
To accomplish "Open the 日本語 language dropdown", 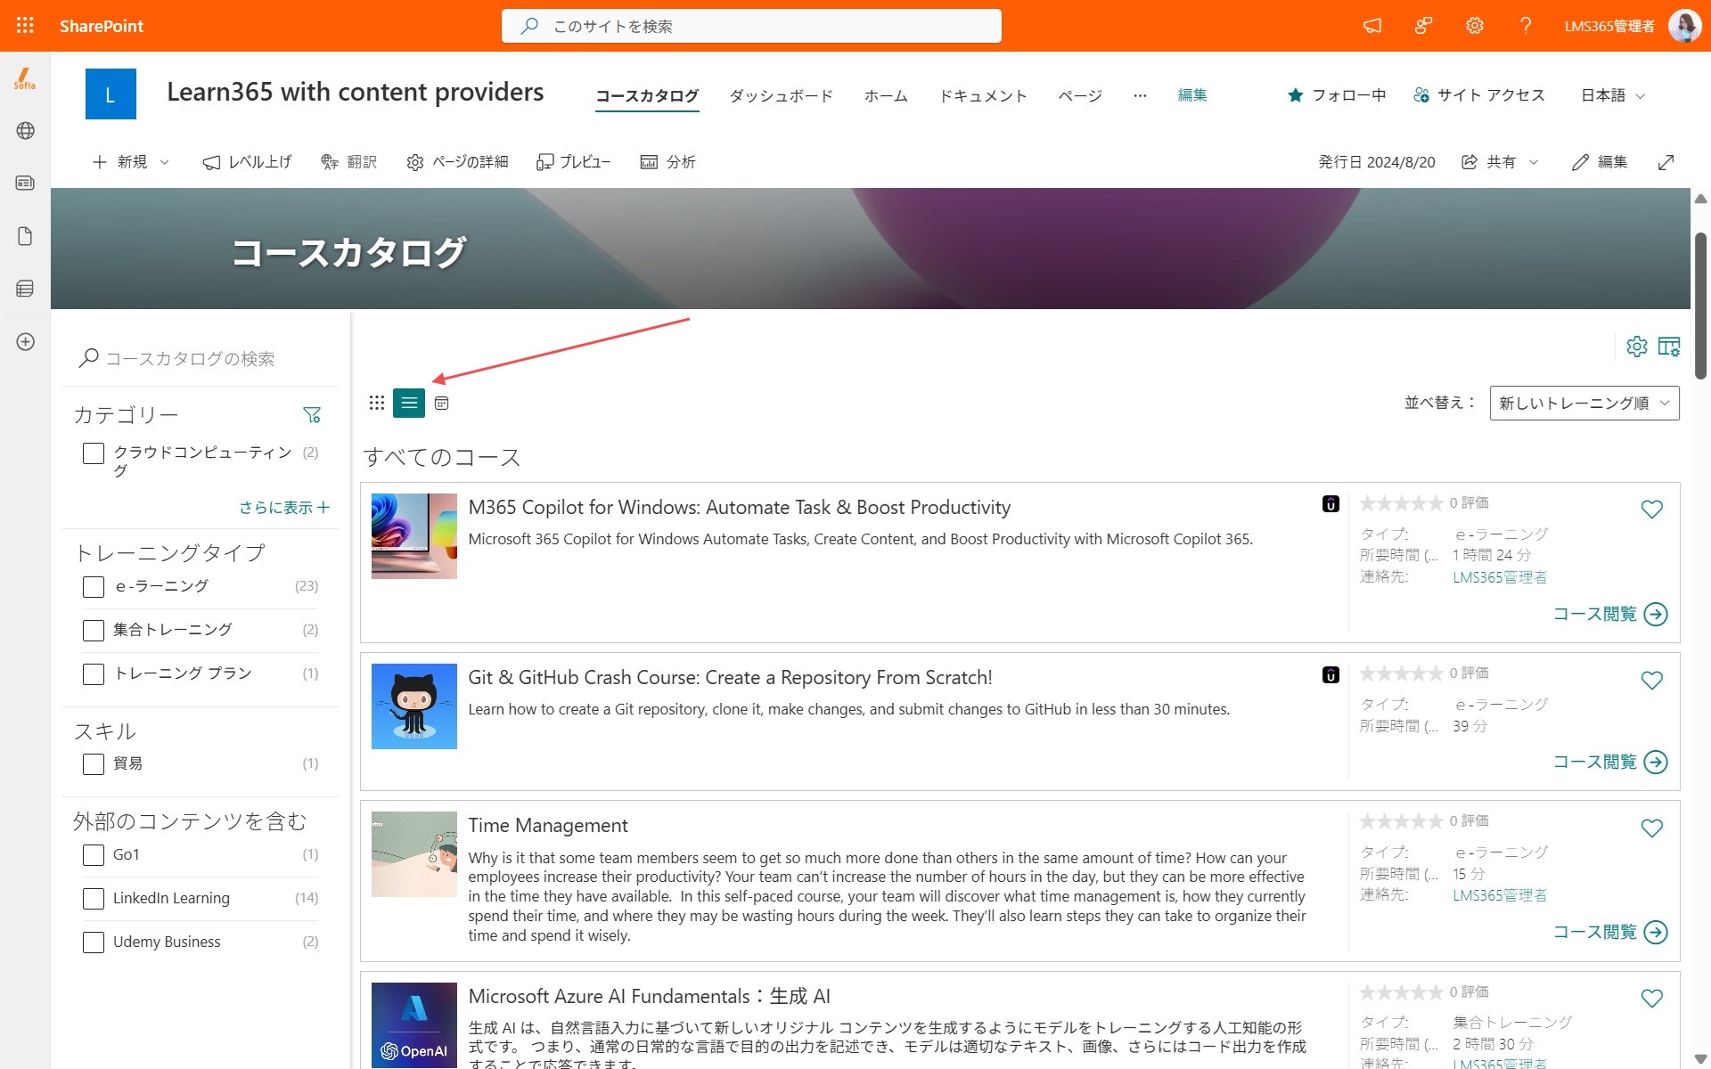I will [1613, 95].
